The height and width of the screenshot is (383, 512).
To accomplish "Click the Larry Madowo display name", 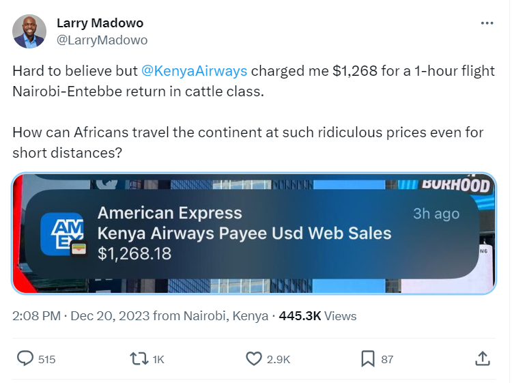I will (x=96, y=23).
